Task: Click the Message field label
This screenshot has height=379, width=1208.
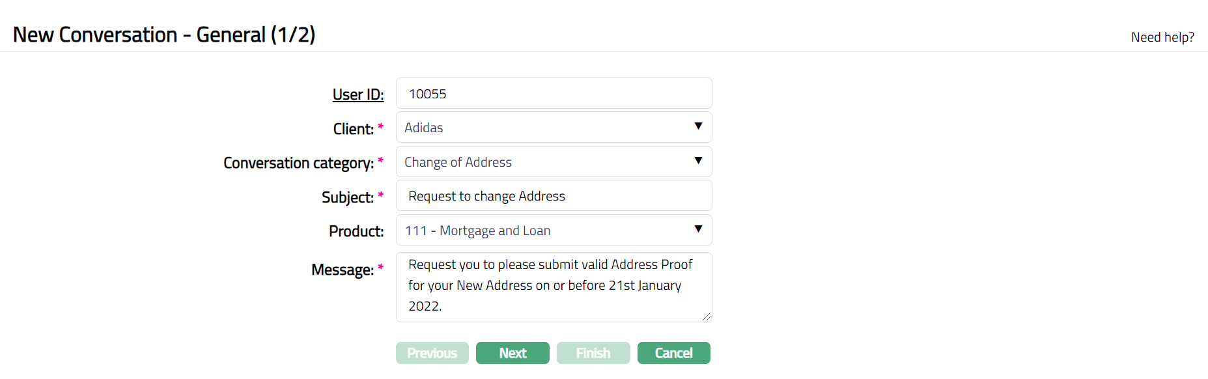Action: (x=342, y=270)
